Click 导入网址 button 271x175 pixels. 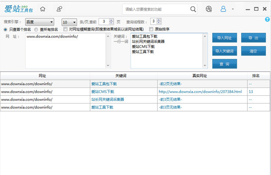click(x=224, y=38)
